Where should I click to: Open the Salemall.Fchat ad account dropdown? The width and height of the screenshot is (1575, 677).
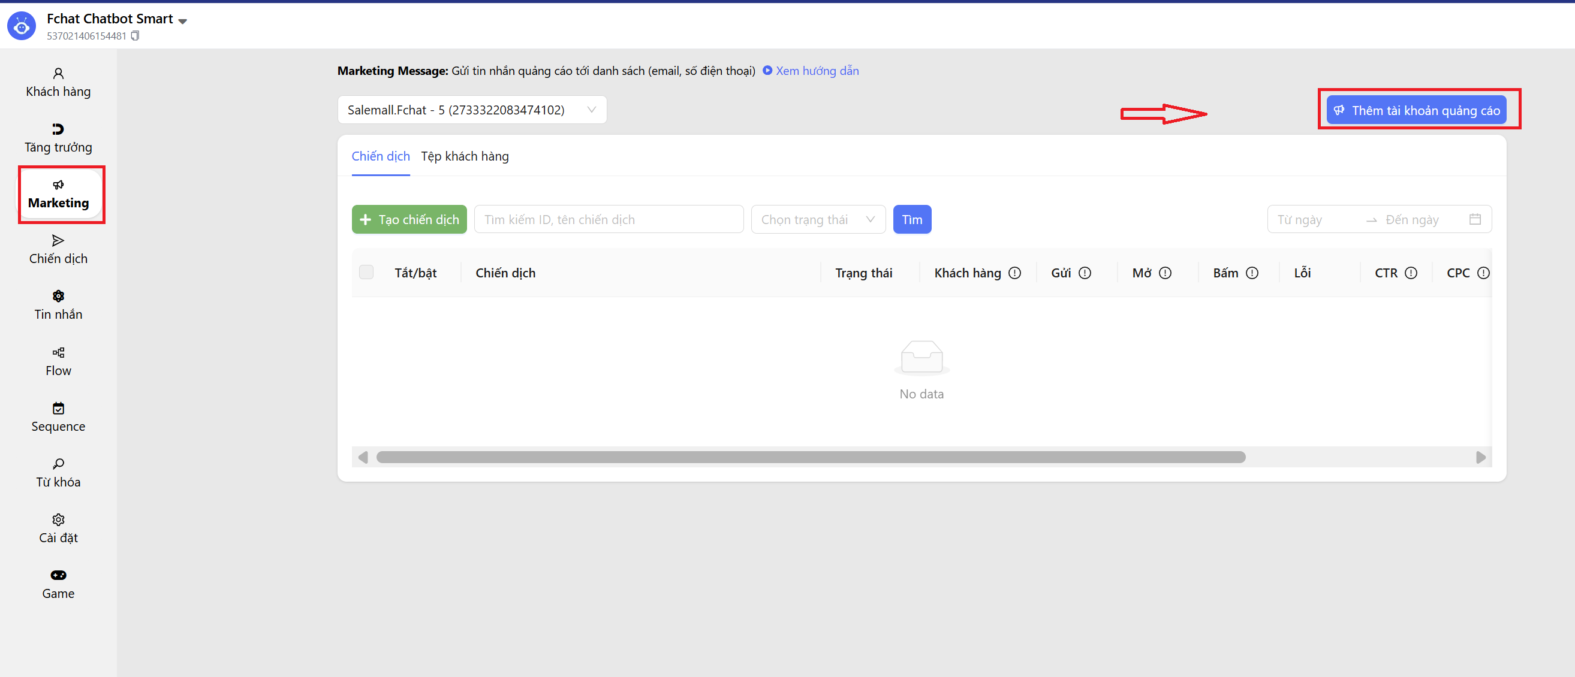point(471,110)
